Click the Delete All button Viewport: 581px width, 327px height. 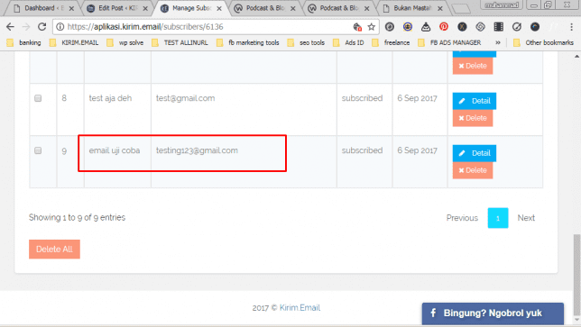click(x=54, y=250)
